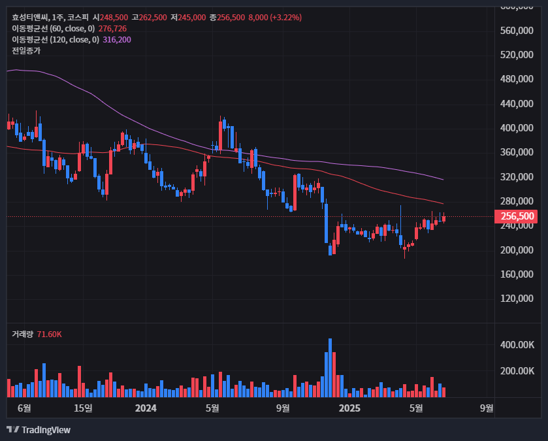Screen dimensions: 548x441
Task: Click the red 256,500 current price tag on the price axis
Action: tap(516, 216)
